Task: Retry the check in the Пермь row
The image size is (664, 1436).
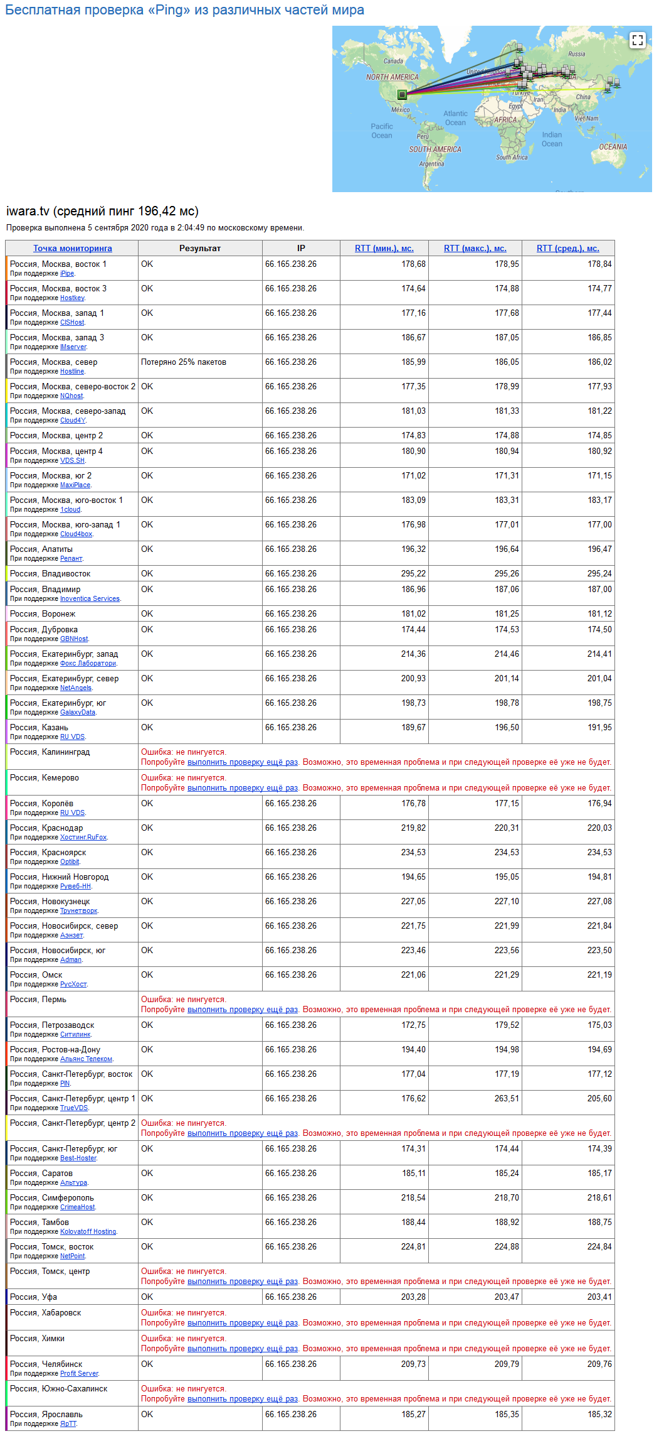Action: (x=242, y=1010)
